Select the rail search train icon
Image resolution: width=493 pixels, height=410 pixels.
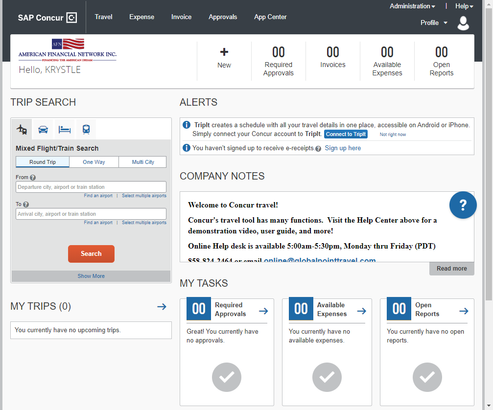click(86, 129)
